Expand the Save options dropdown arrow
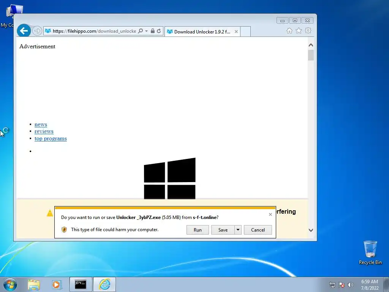The height and width of the screenshot is (292, 389). 238,230
